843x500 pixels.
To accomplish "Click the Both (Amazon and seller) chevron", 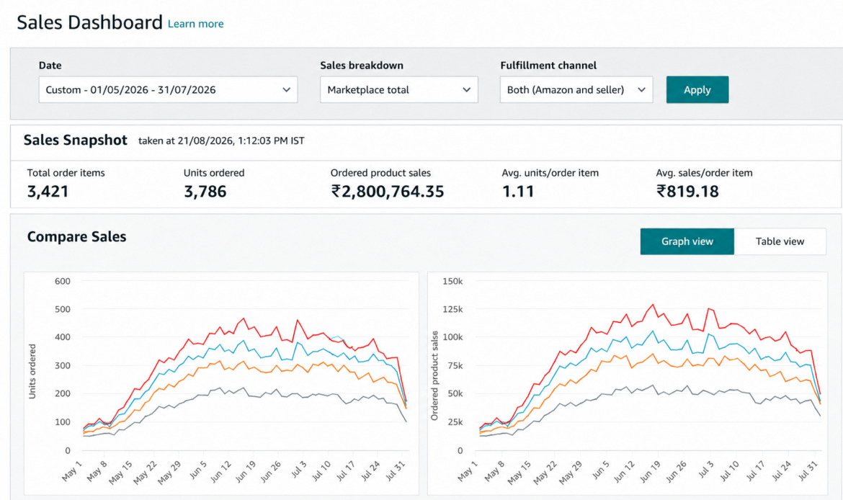I will [x=641, y=90].
